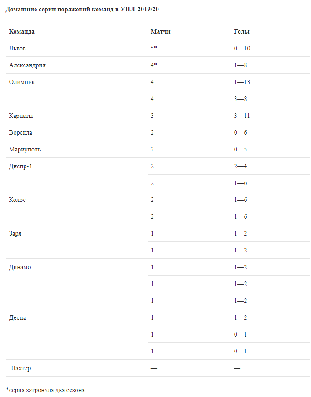Click the Александрия team name

(27, 65)
